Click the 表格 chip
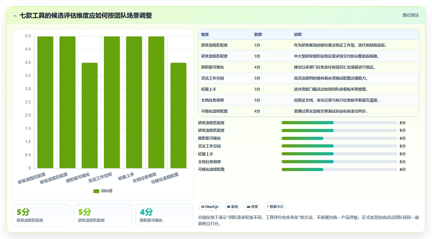 tap(232, 207)
